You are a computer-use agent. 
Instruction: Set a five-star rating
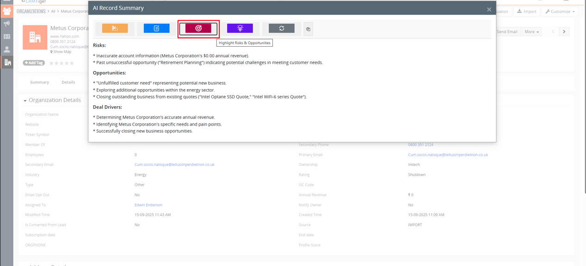pyautogui.click(x=72, y=63)
